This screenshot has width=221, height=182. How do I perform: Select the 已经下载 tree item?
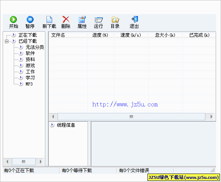coord(27,41)
